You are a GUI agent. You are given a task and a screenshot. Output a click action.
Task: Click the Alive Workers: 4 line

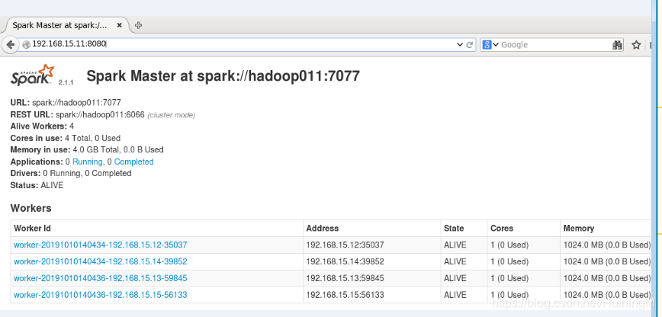coord(42,126)
